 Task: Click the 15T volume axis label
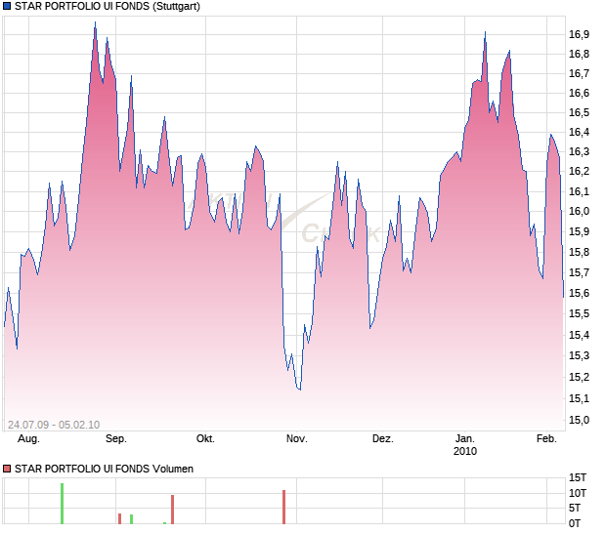coord(578,477)
